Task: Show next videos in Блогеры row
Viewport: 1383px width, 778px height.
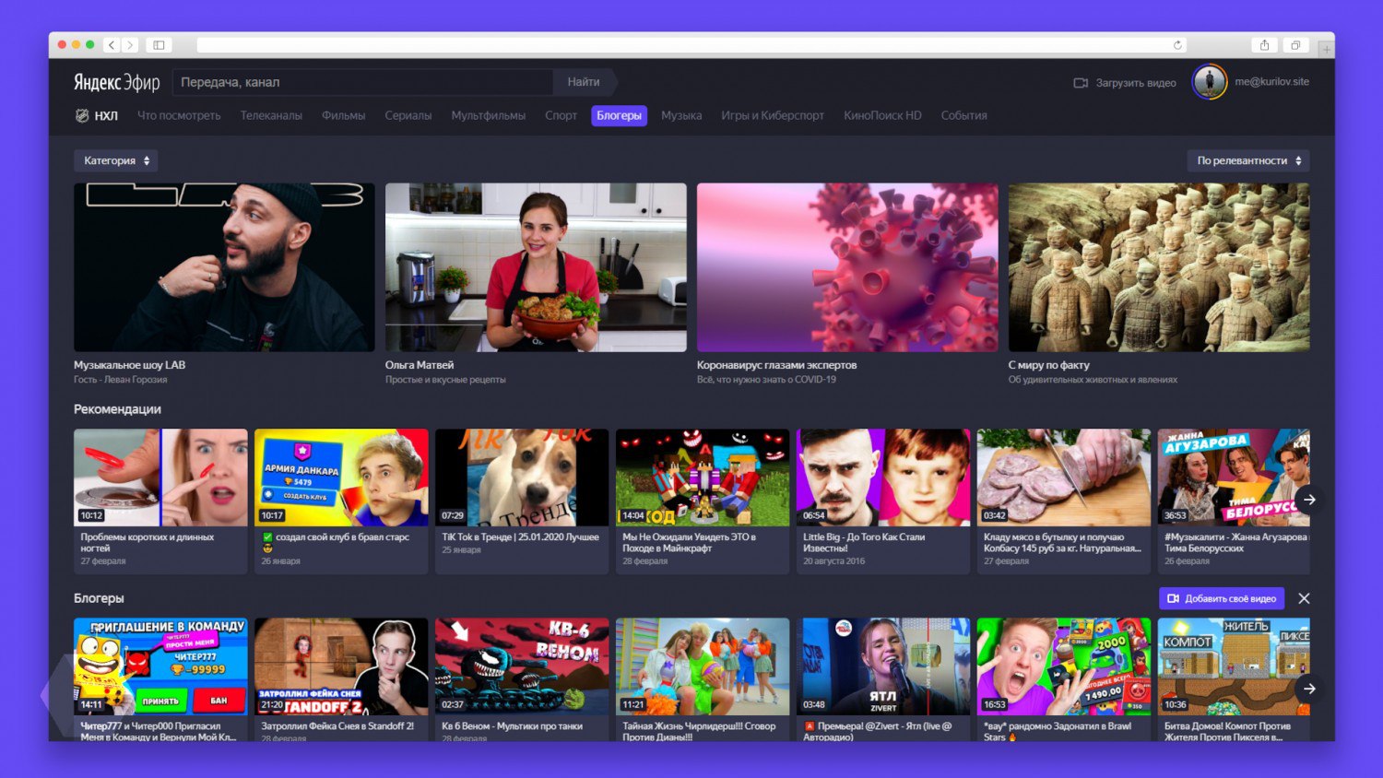Action: coord(1309,689)
